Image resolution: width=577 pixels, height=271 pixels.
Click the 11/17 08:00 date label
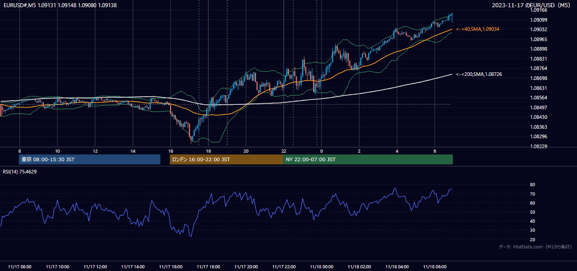(x=19, y=267)
